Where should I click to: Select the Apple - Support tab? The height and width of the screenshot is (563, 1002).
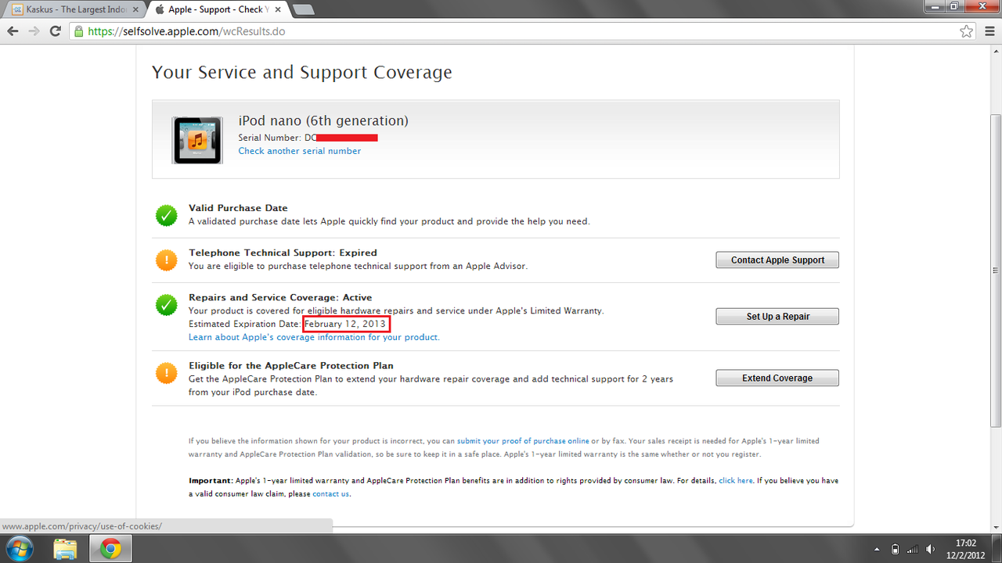coord(216,9)
